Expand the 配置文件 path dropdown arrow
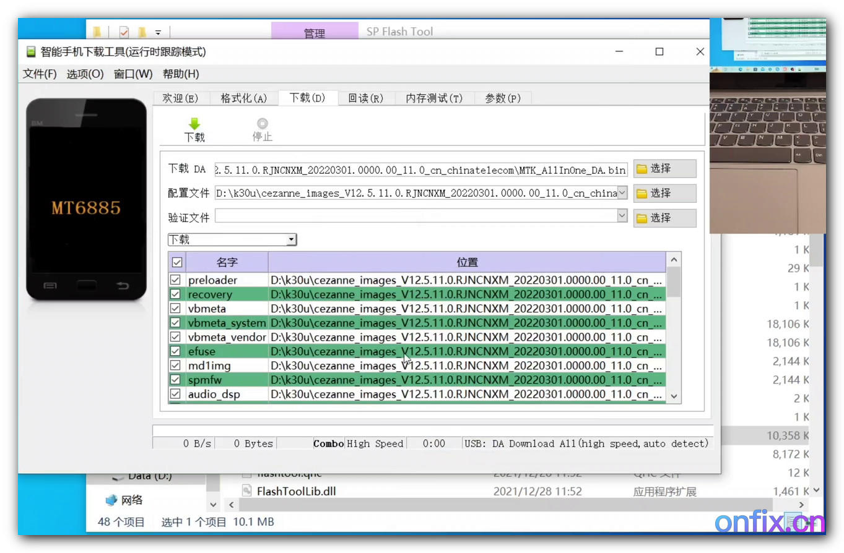 coord(622,193)
